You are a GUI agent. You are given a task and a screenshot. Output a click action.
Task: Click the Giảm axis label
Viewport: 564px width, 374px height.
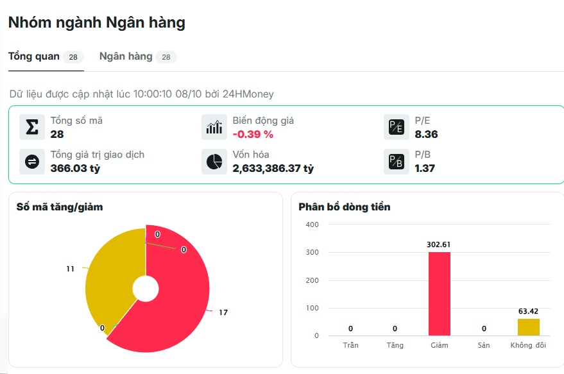[440, 345]
